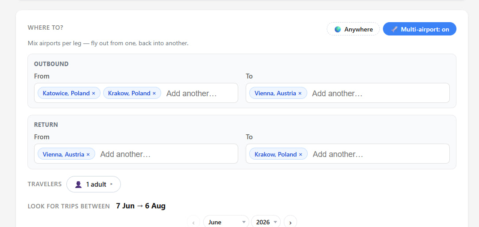Add another return departure airport
The width and height of the screenshot is (479, 227).
coord(126,154)
